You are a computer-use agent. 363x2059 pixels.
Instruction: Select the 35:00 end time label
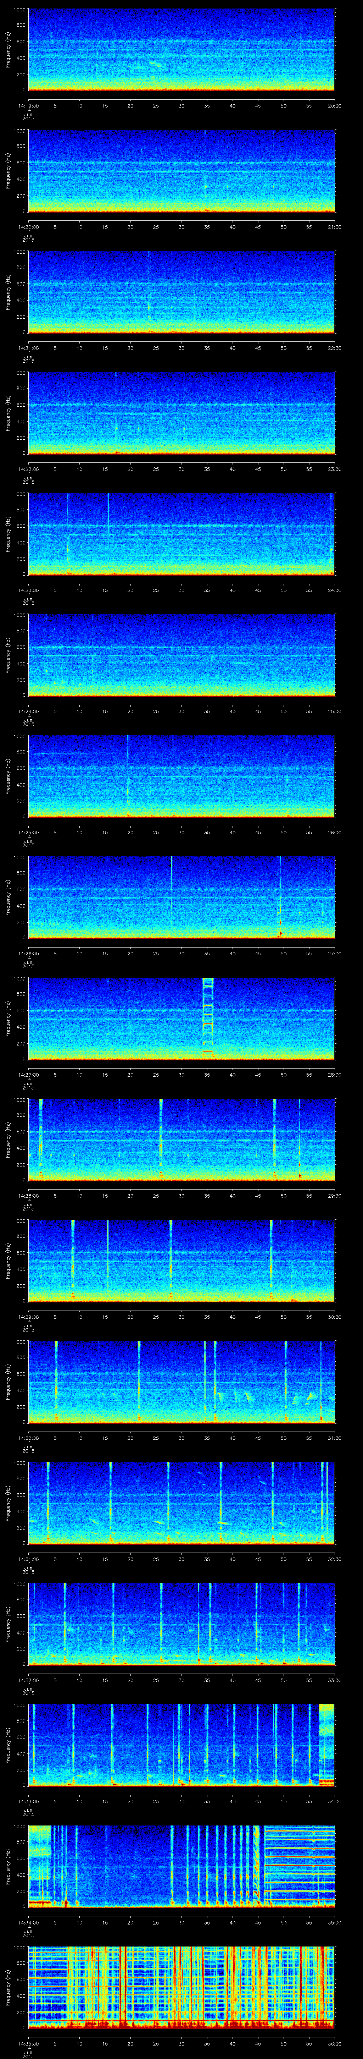(334, 1922)
